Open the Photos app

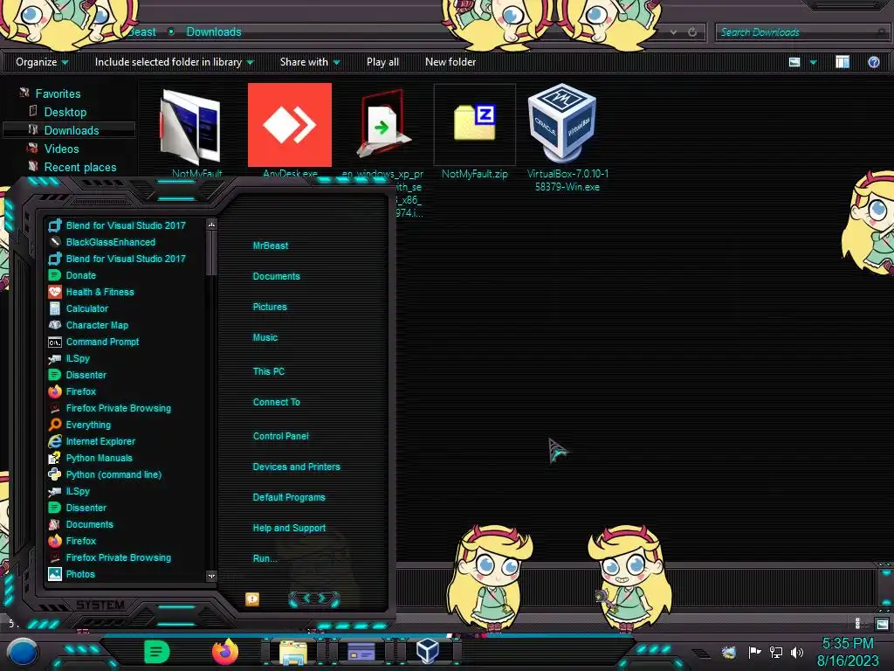click(79, 574)
